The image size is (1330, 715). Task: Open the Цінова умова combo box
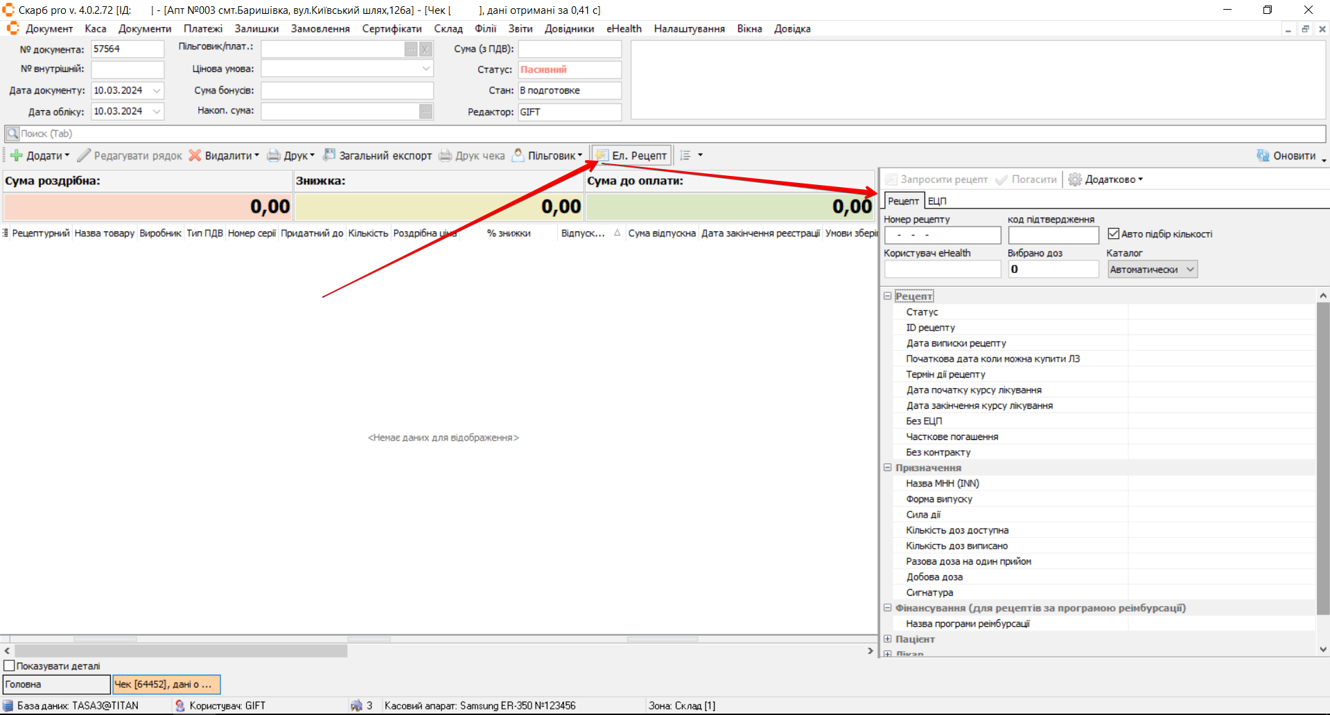[426, 69]
